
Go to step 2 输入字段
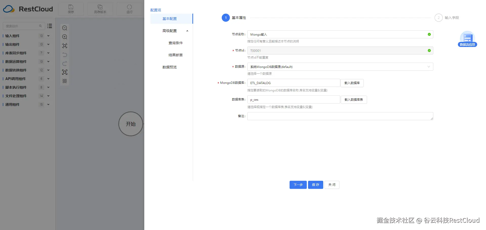pos(447,18)
